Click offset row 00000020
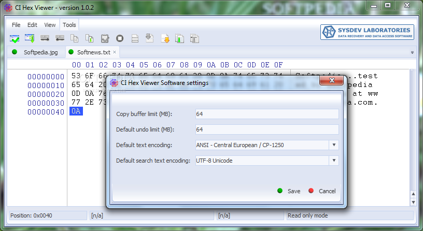Image resolution: width=423 pixels, height=231 pixels. 46,94
